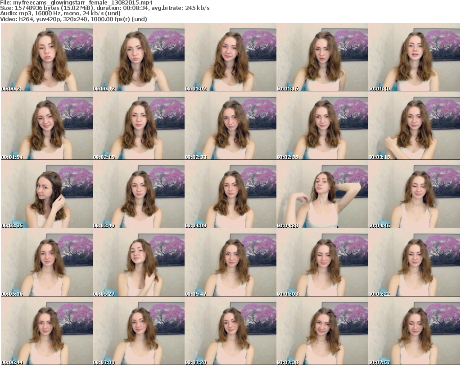Pick the frame stamped 00:06:22
Image resolution: width=461 pixels, height=365 pixels.
pos(414,262)
